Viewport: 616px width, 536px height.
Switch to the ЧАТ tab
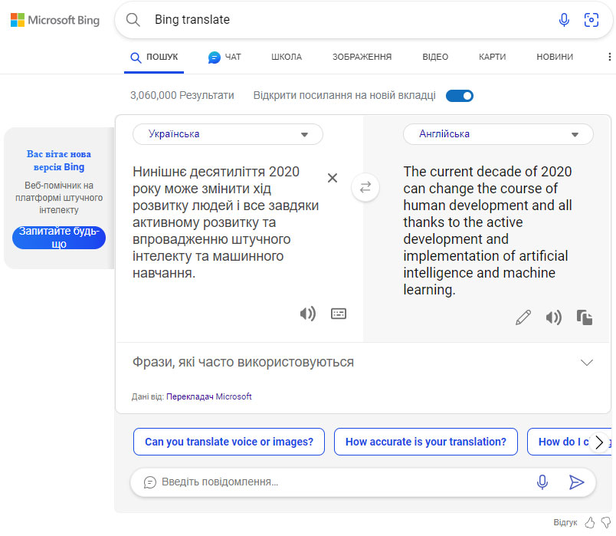224,58
